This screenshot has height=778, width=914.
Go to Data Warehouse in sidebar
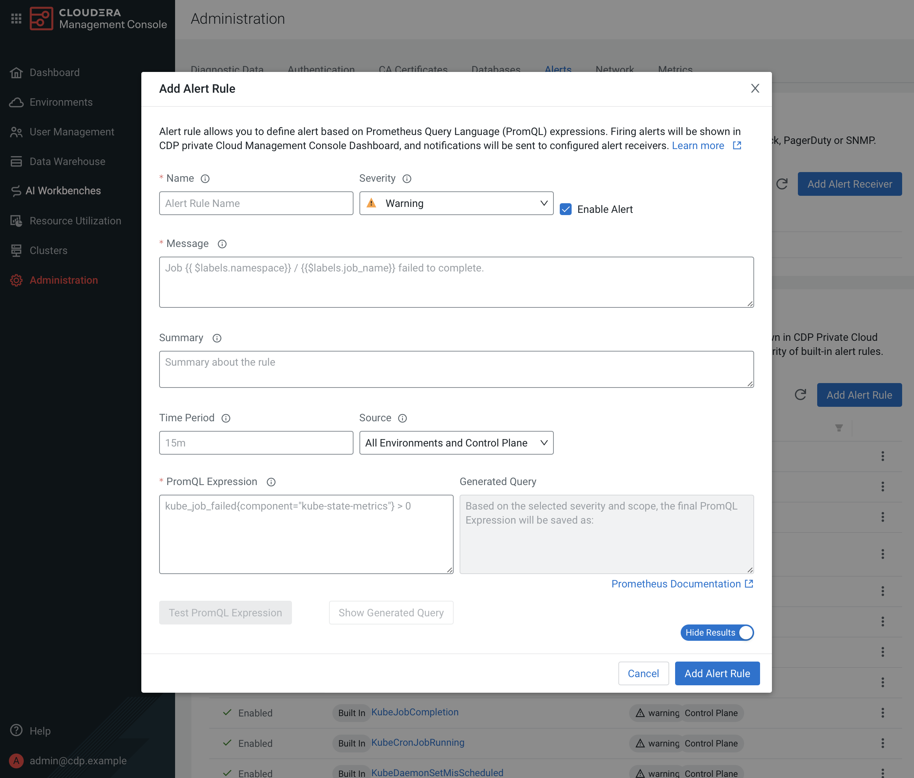coord(67,161)
